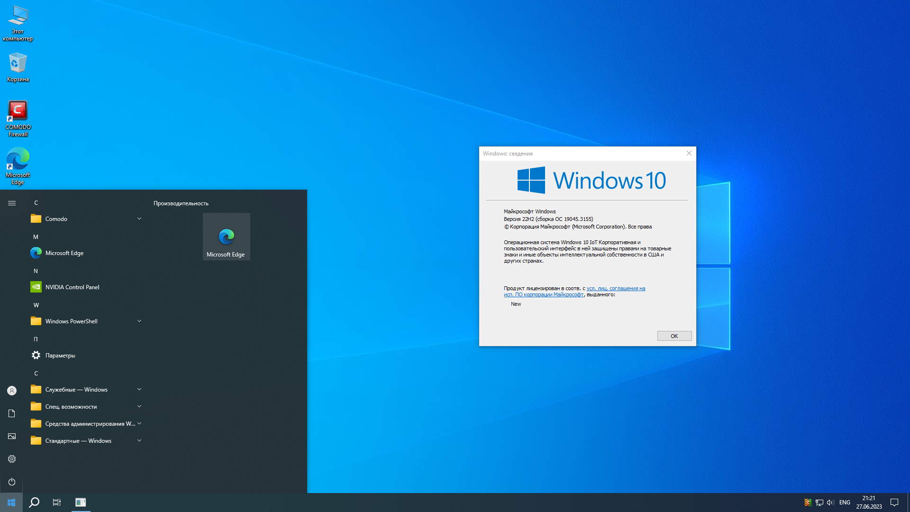Click the ENG language indicator in tray
Screen dimensions: 910x512
click(845, 503)
